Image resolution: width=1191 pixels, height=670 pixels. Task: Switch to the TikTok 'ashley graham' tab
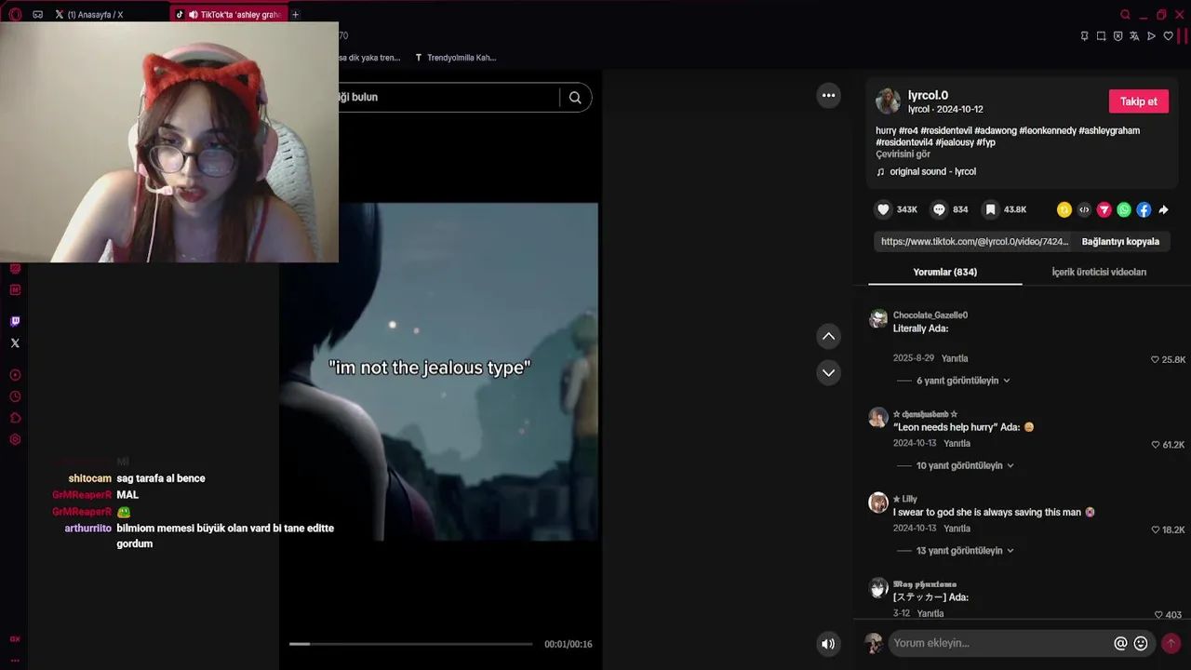coord(228,15)
